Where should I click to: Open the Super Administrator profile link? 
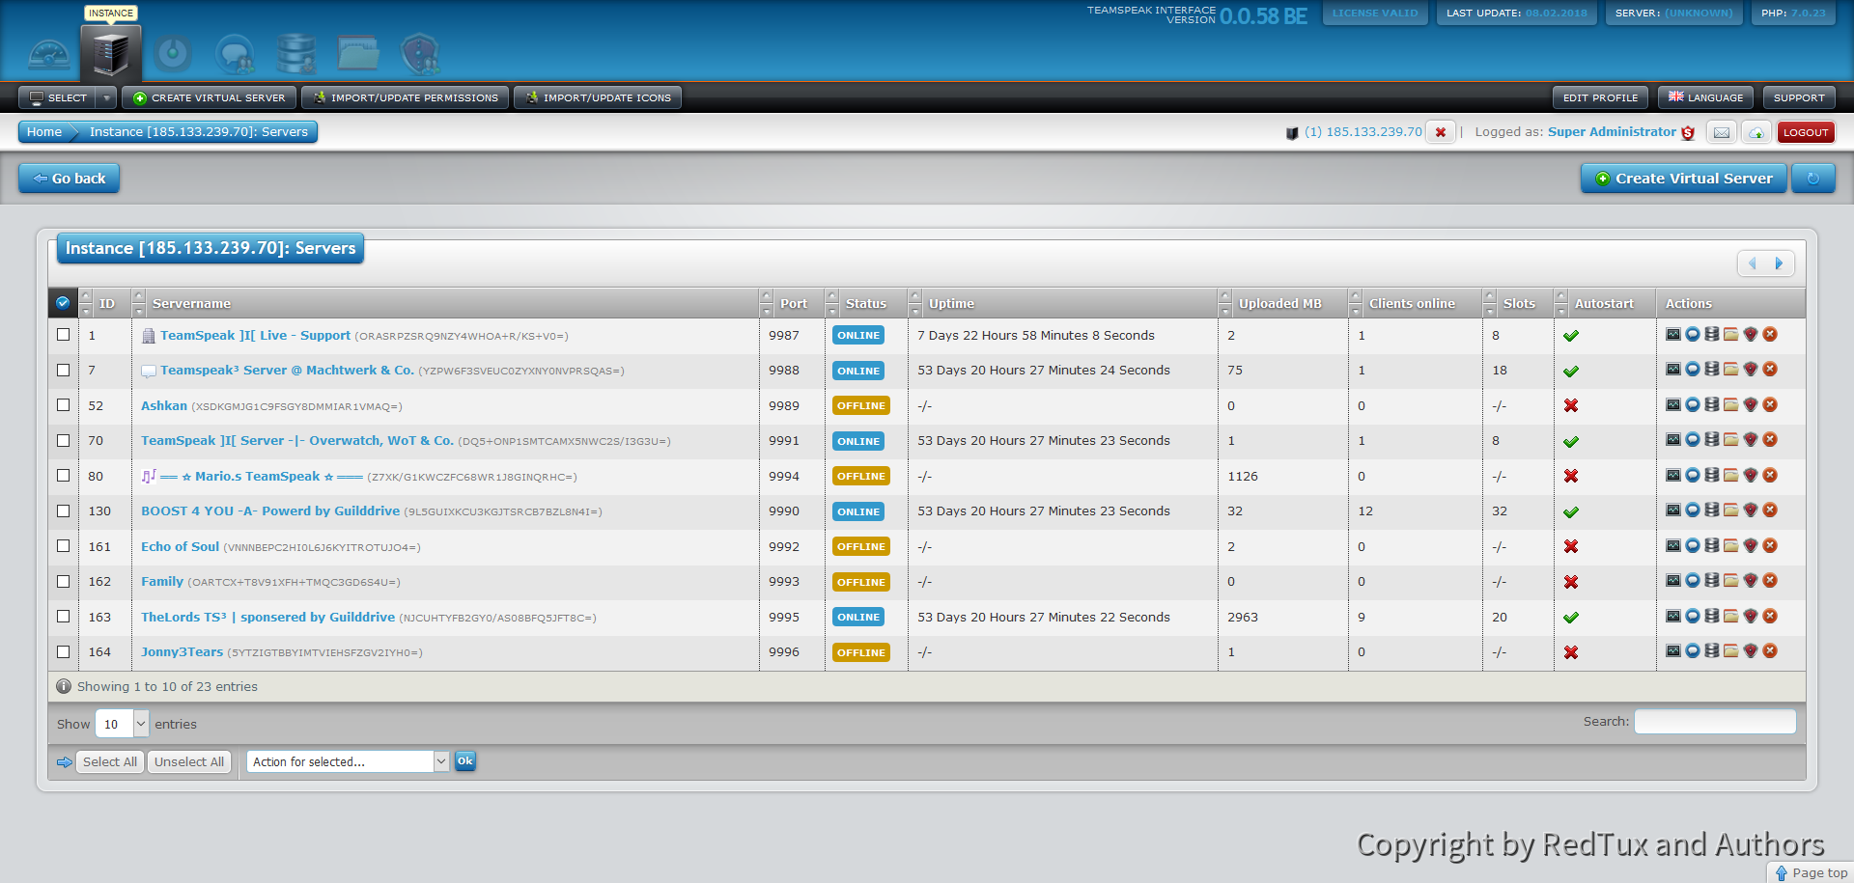[1612, 132]
